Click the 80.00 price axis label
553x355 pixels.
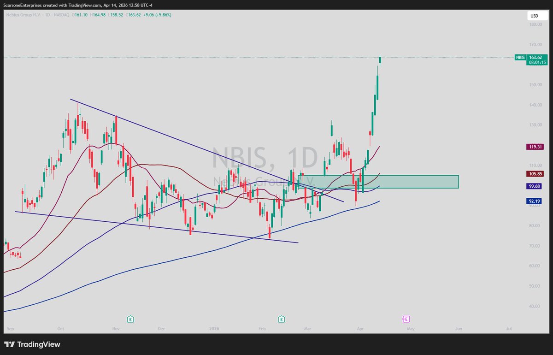click(x=535, y=225)
